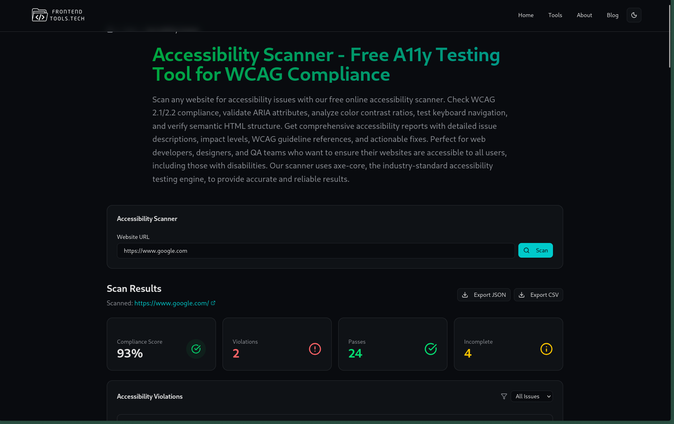Click external link icon beside scanned URL
Viewport: 674px width, 424px height.
tap(213, 303)
